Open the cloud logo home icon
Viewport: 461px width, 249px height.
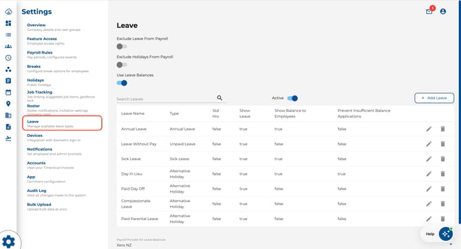[x=8, y=12]
